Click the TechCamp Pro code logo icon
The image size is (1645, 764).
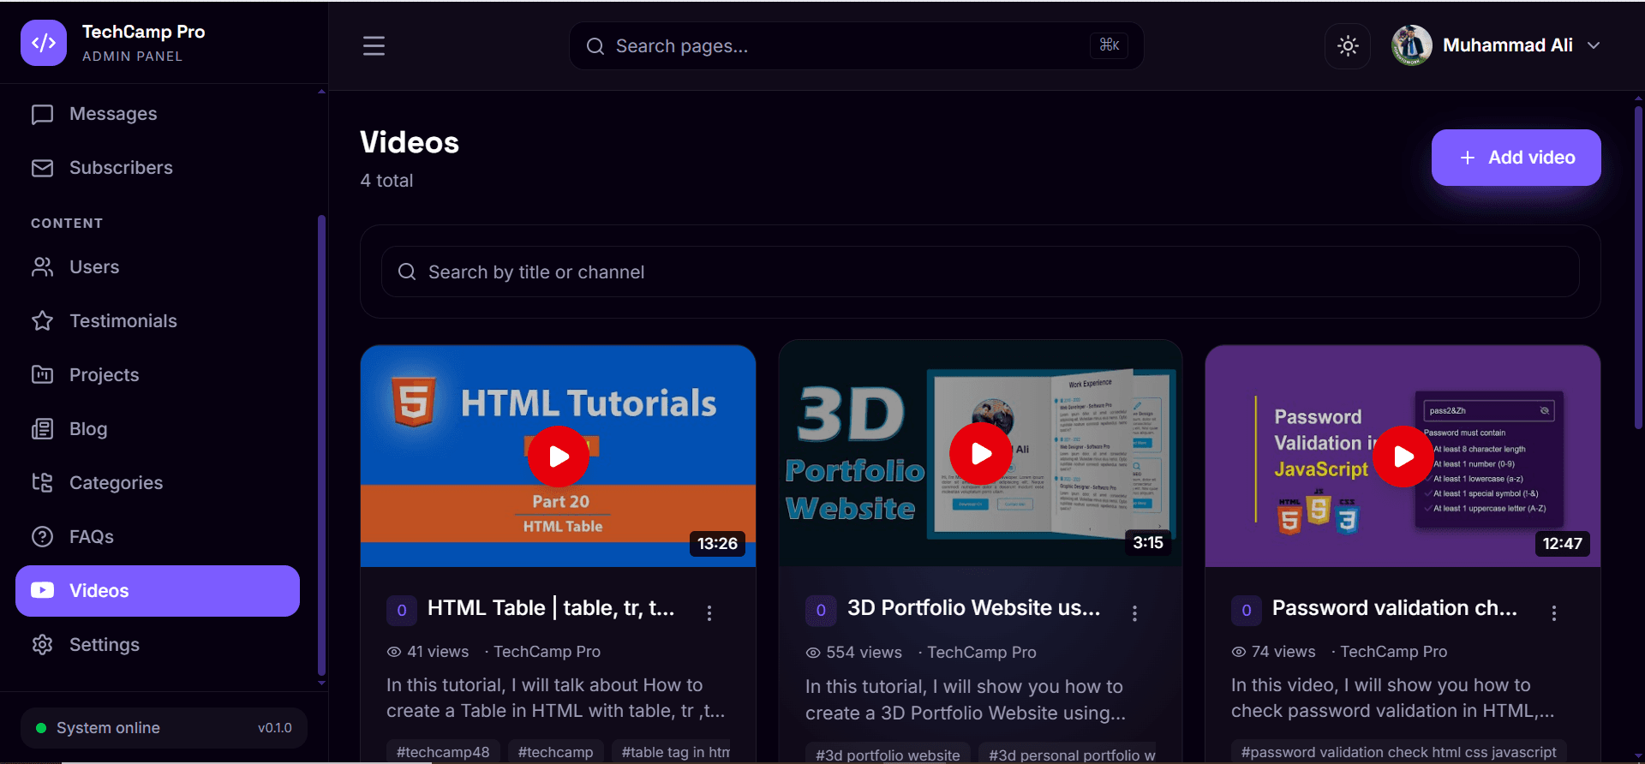pos(44,43)
